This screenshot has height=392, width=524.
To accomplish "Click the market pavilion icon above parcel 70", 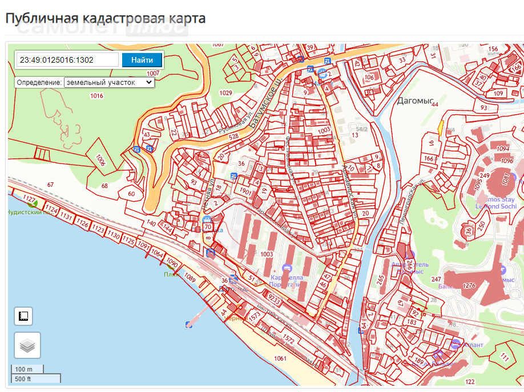I will point(207,220).
